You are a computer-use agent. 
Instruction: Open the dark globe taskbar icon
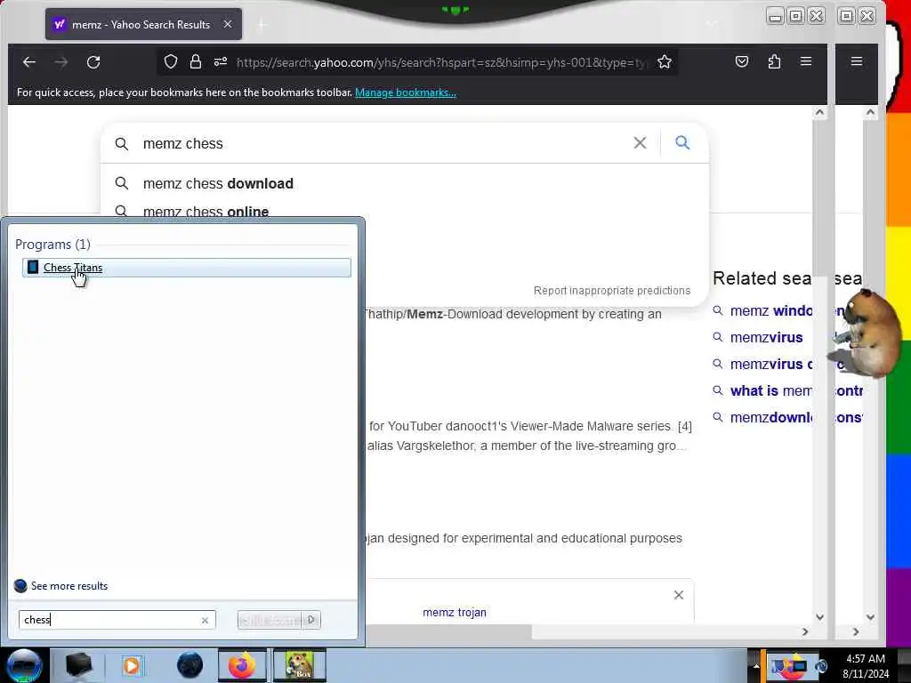click(189, 665)
